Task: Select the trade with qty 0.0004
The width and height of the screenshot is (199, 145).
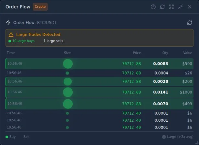Action: click(99, 73)
